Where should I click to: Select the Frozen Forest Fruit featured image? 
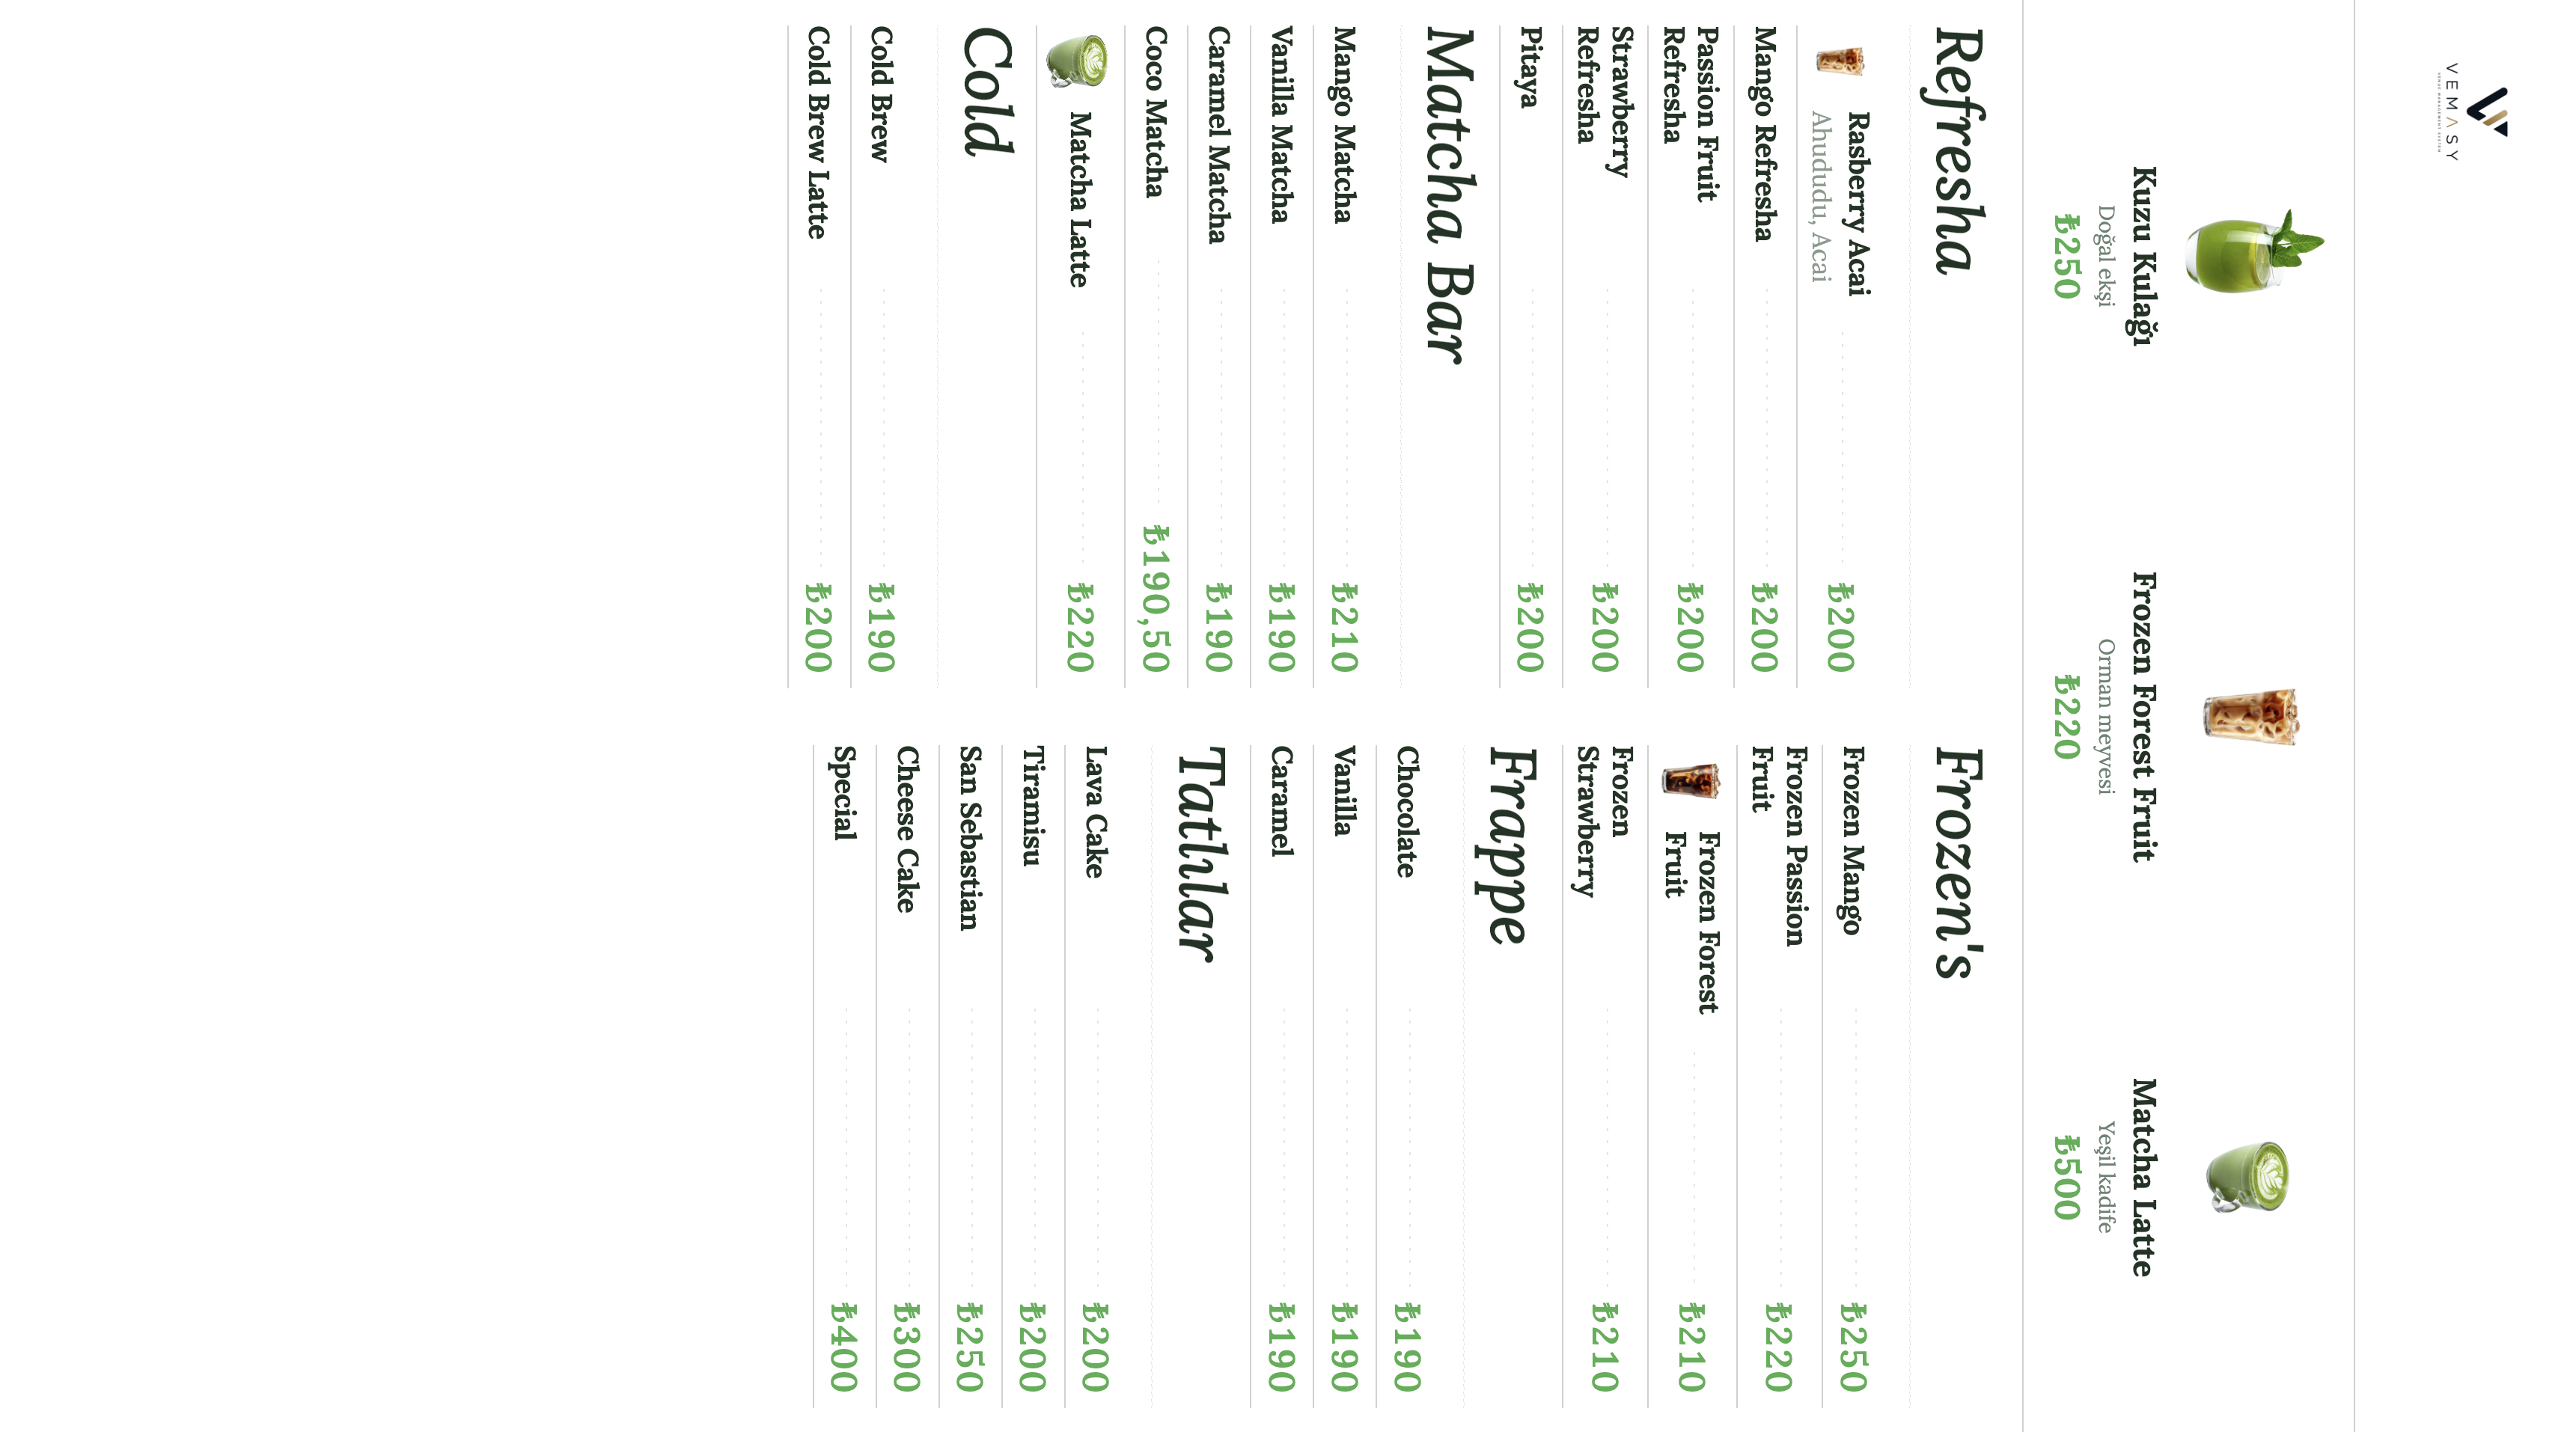[x=2250, y=716]
